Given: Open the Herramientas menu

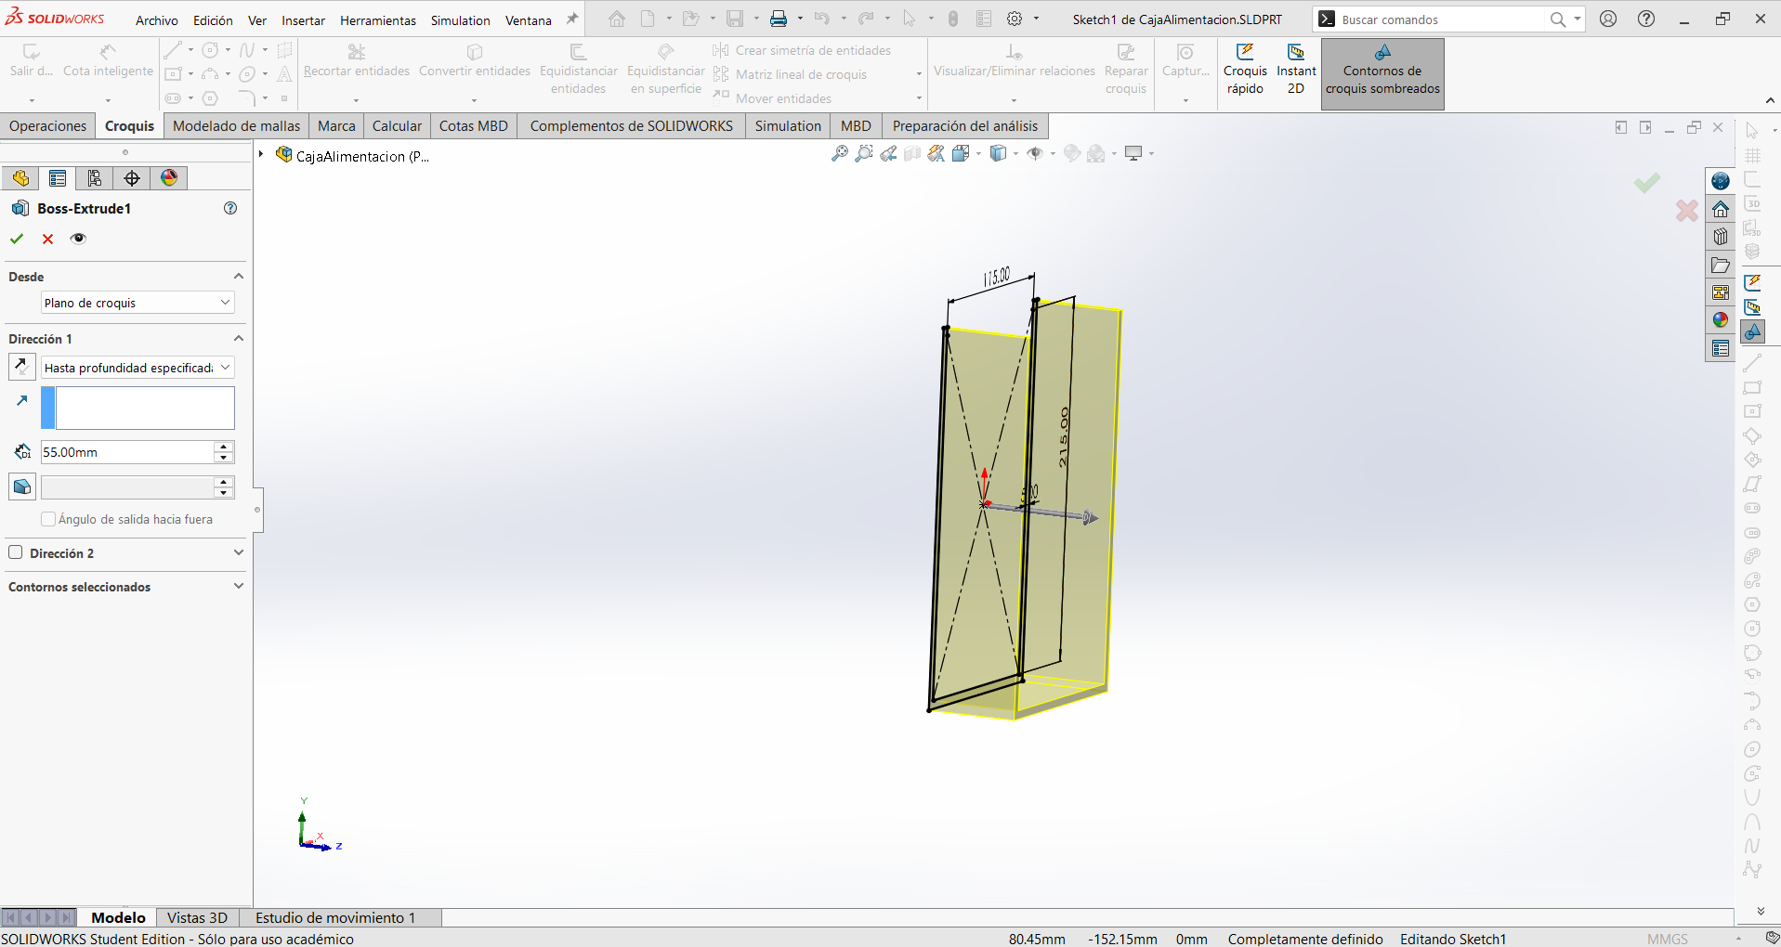Looking at the screenshot, I should pyautogui.click(x=378, y=20).
